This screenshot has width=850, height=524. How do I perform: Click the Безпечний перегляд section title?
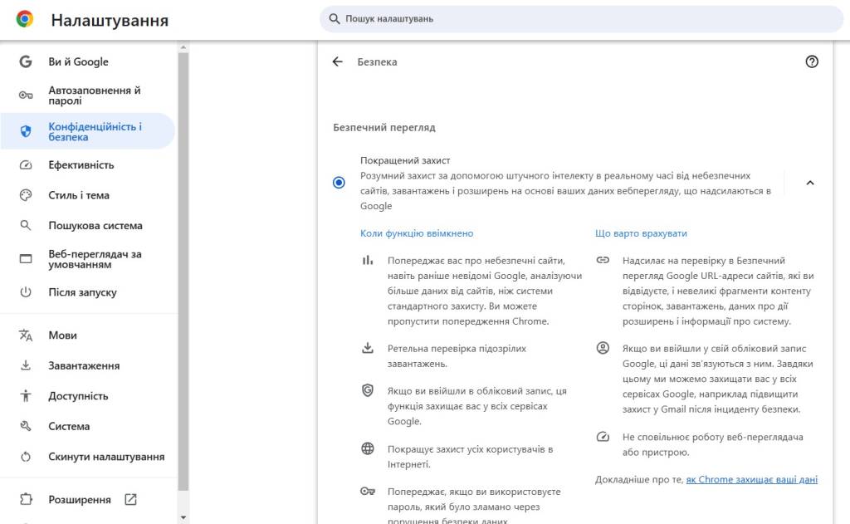pos(383,128)
